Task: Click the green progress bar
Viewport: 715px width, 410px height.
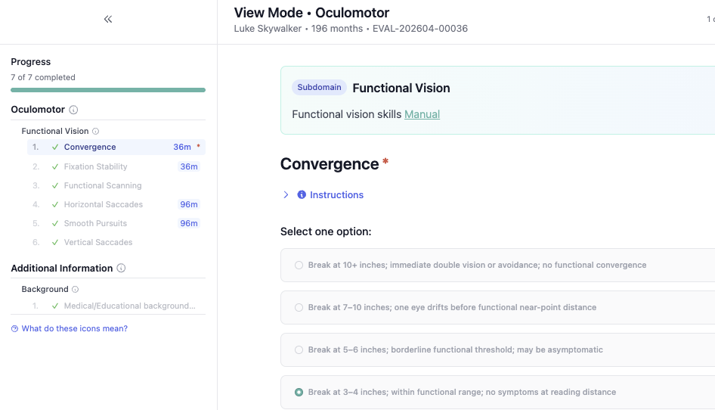Action: click(108, 90)
